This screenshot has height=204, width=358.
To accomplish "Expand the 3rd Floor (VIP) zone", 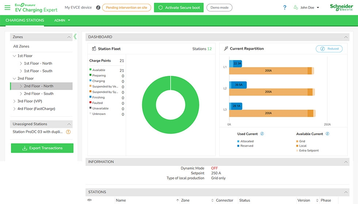I will [x=15, y=101].
